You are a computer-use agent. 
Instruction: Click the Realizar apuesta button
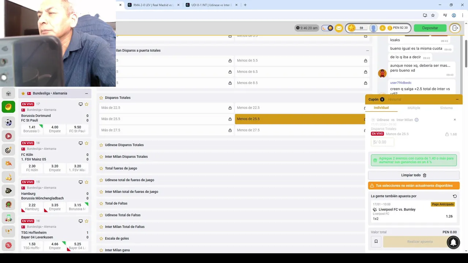click(420, 241)
